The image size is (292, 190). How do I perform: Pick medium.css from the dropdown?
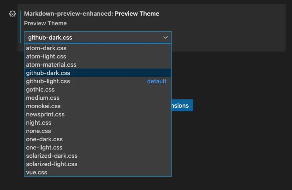pos(43,98)
